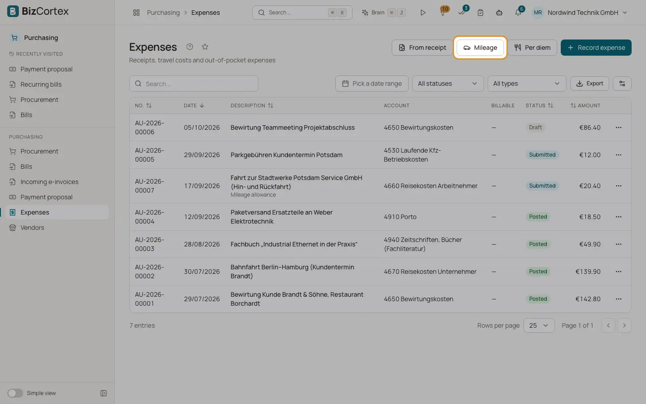Open the Brain assistant button
This screenshot has height=404, width=646.
pos(384,13)
